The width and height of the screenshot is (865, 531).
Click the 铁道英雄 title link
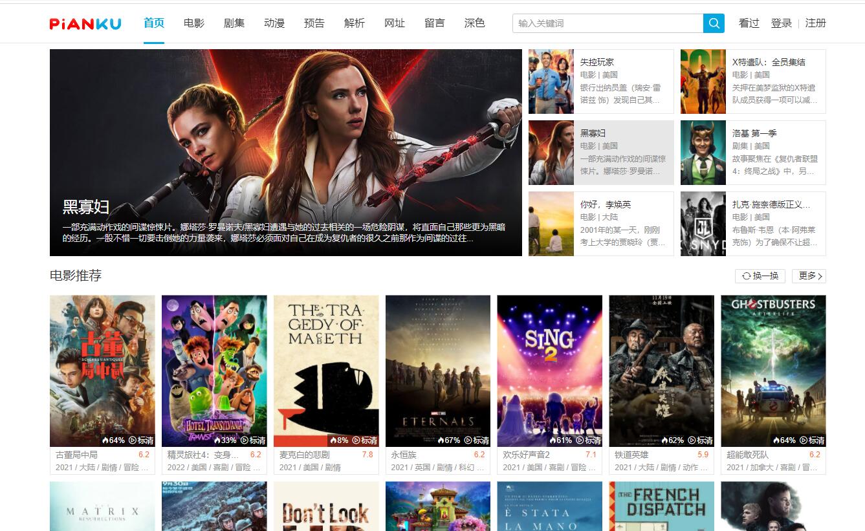click(x=631, y=455)
